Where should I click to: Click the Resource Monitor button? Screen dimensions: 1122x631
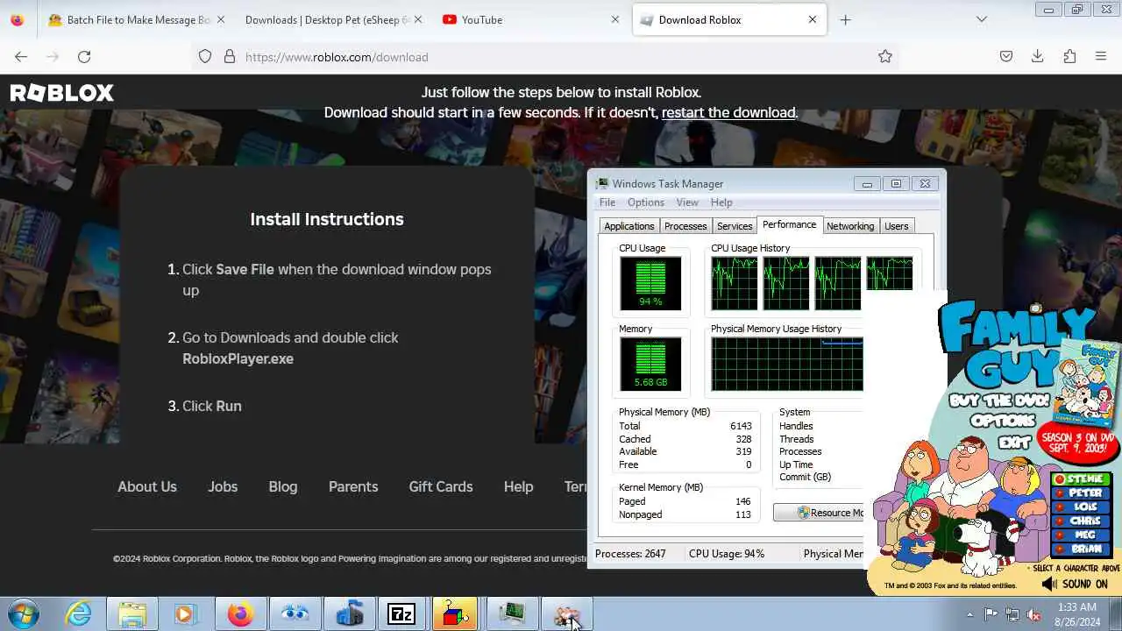(819, 513)
